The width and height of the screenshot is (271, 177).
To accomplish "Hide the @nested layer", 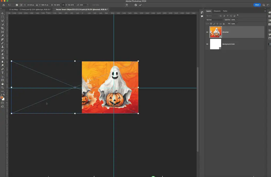I will pos(207,32).
